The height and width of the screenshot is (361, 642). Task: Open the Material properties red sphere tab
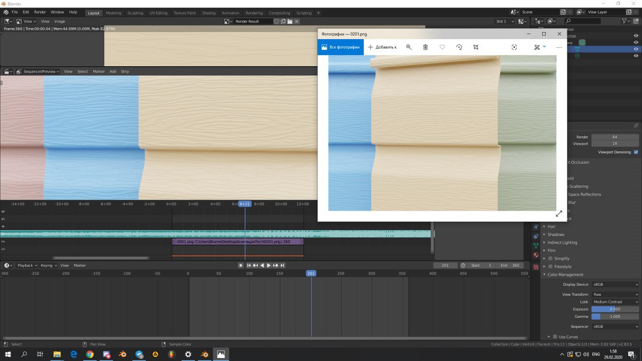(x=536, y=256)
